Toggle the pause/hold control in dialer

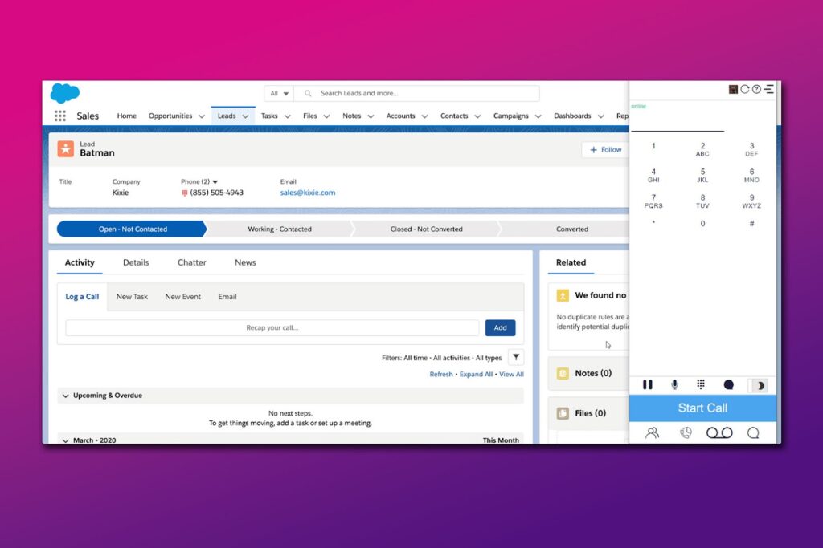648,385
